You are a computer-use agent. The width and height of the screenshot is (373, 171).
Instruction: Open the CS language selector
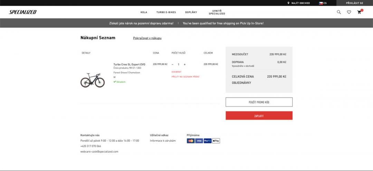(325, 3)
